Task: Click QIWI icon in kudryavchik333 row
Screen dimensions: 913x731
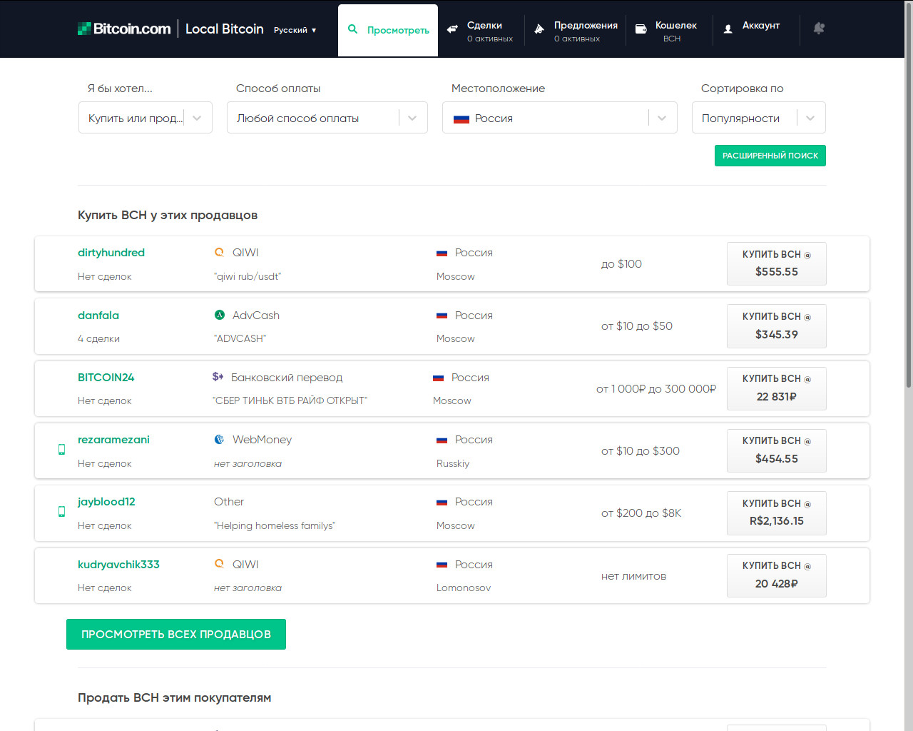Action: point(220,564)
